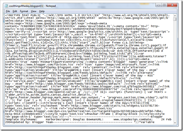Open the View menu
This screenshot has height=131, width=183.
(33, 11)
